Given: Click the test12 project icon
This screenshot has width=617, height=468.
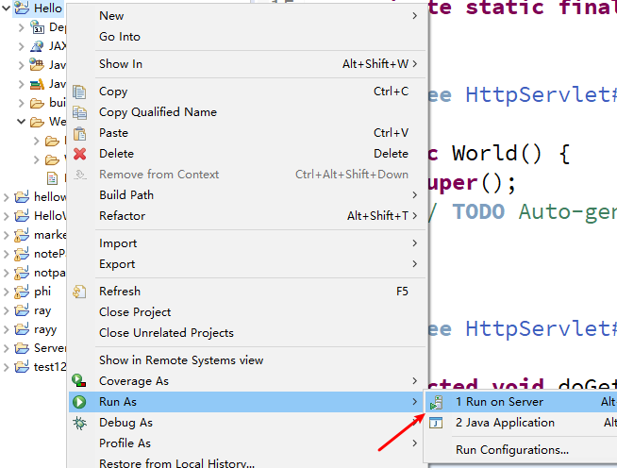Looking at the screenshot, I should click(22, 367).
